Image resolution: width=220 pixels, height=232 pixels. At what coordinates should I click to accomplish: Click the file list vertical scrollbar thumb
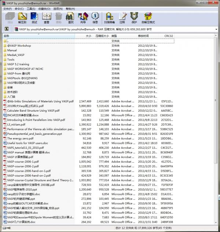[216, 100]
